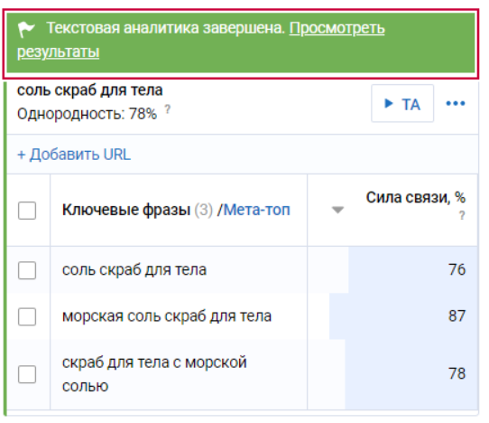Check the 'скраб для тела с морской солью' checkbox
This screenshot has height=423, width=489.
click(27, 374)
